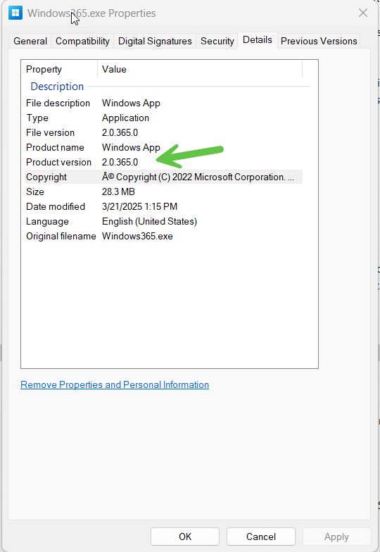Switch to the Security tab
Viewport: 380px width, 552px height.
tap(217, 41)
